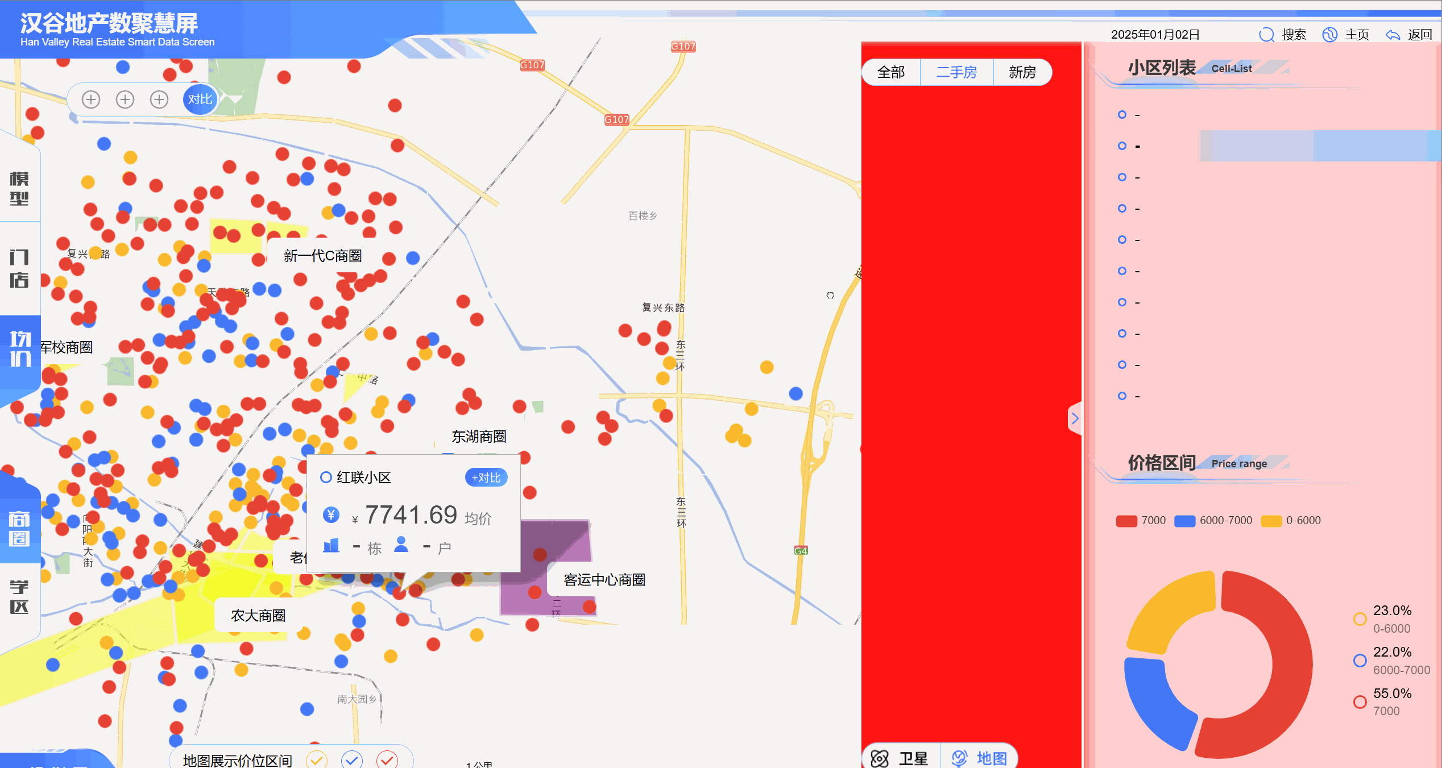This screenshot has height=768, width=1442.
Task: Select the first cell list radio
Action: pyautogui.click(x=1122, y=115)
